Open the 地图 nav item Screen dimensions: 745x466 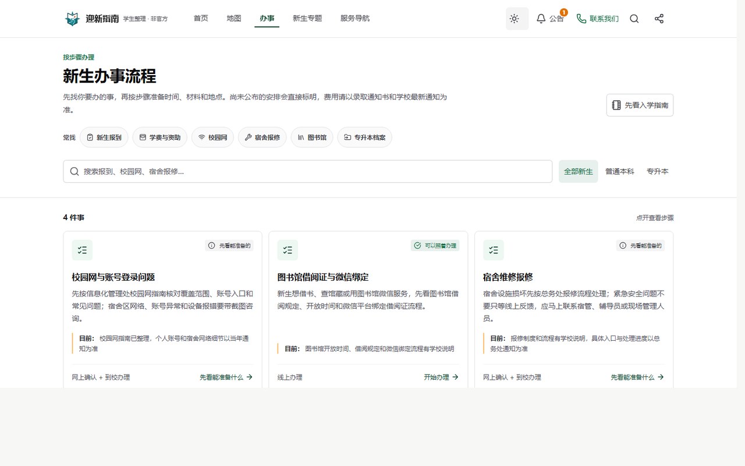click(234, 19)
